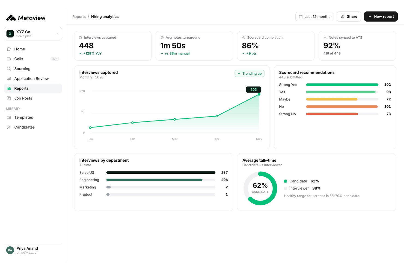404x270 pixels.
Task: Open Candidates under Library
Action: point(33,127)
